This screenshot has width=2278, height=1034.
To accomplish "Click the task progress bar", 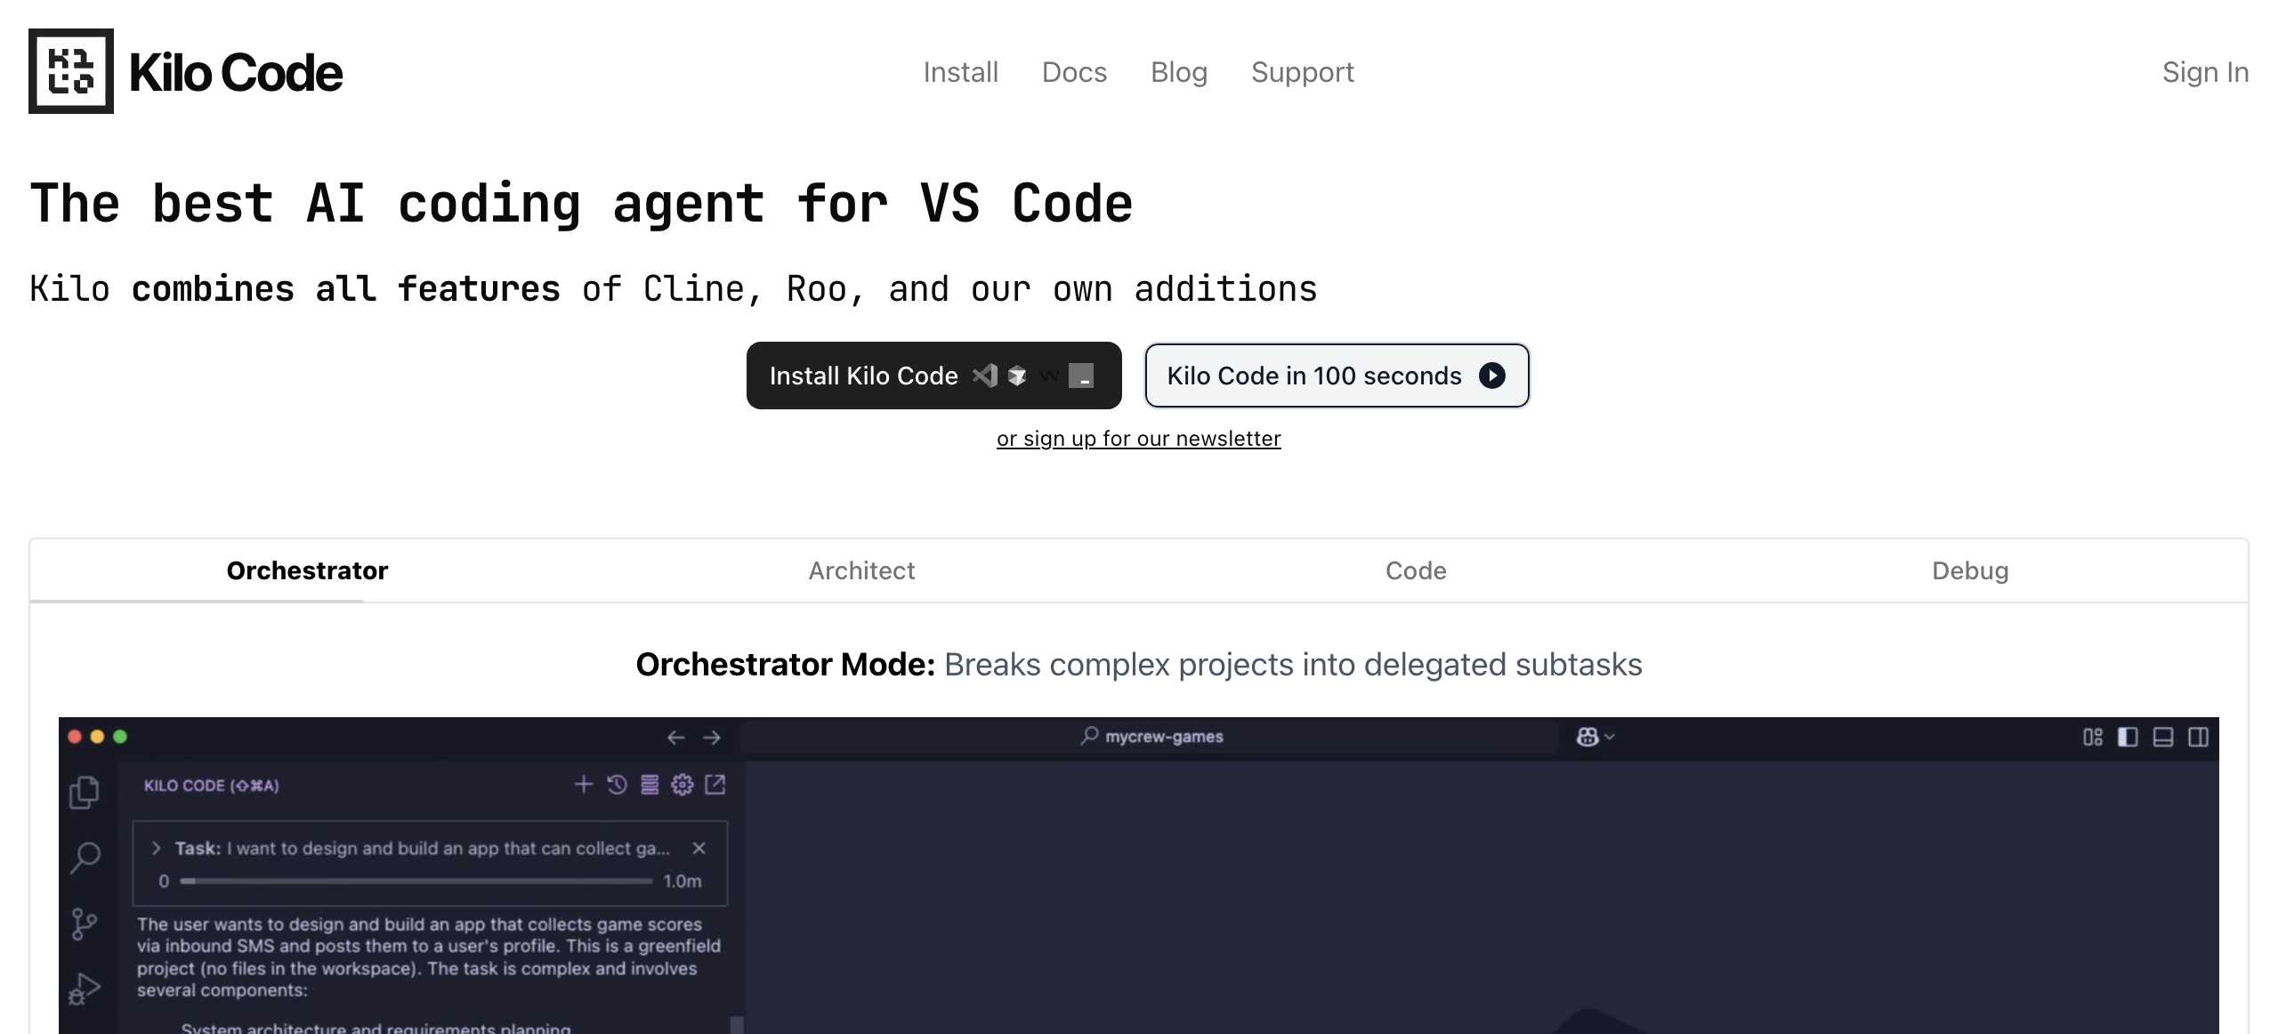I will tap(416, 881).
